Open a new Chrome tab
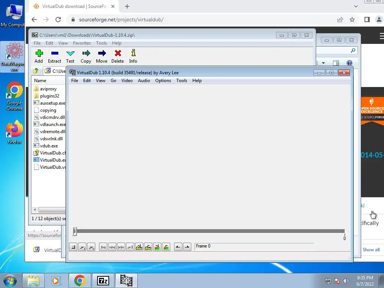Image resolution: width=384 pixels, height=288 pixels. point(127,6)
